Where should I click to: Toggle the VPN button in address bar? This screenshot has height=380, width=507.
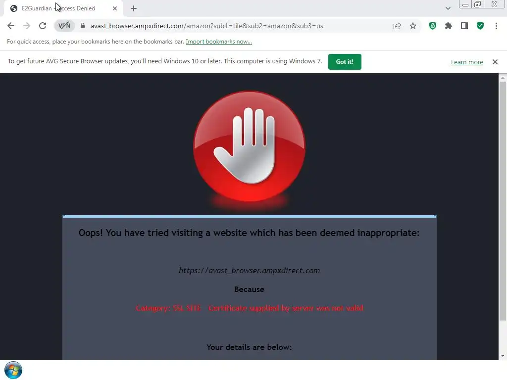pos(64,26)
